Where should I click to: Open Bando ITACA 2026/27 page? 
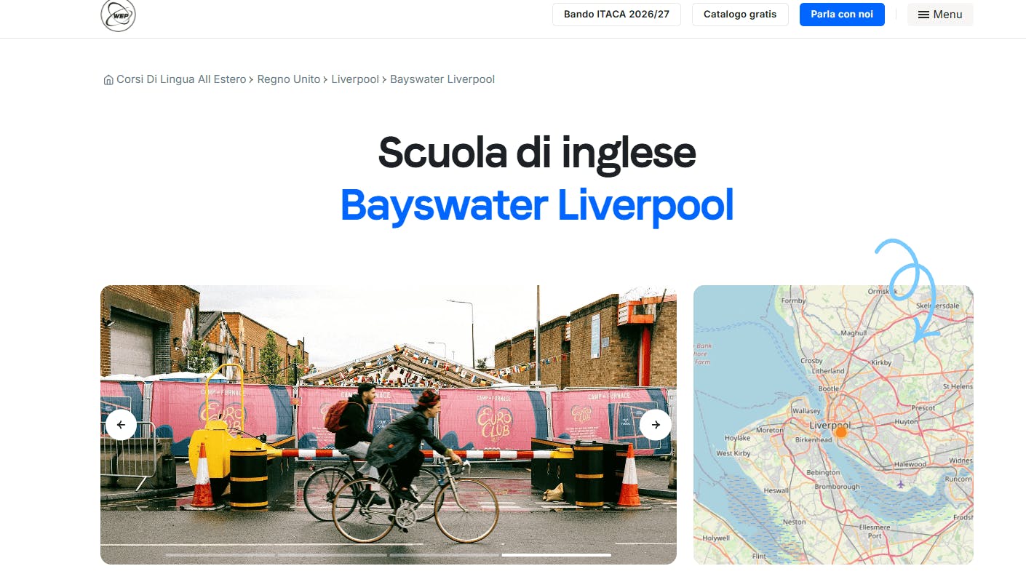pos(616,15)
